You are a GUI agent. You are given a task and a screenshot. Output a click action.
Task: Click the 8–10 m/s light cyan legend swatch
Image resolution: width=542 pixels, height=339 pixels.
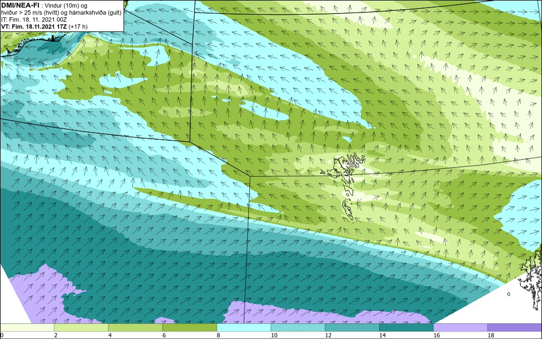[x=244, y=328]
